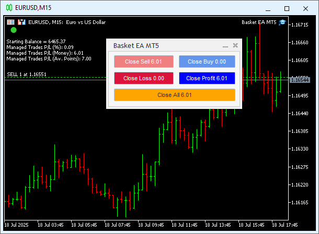Click the EURUSD,M15 window title
This screenshot has width=319, height=234.
pos(33,8)
